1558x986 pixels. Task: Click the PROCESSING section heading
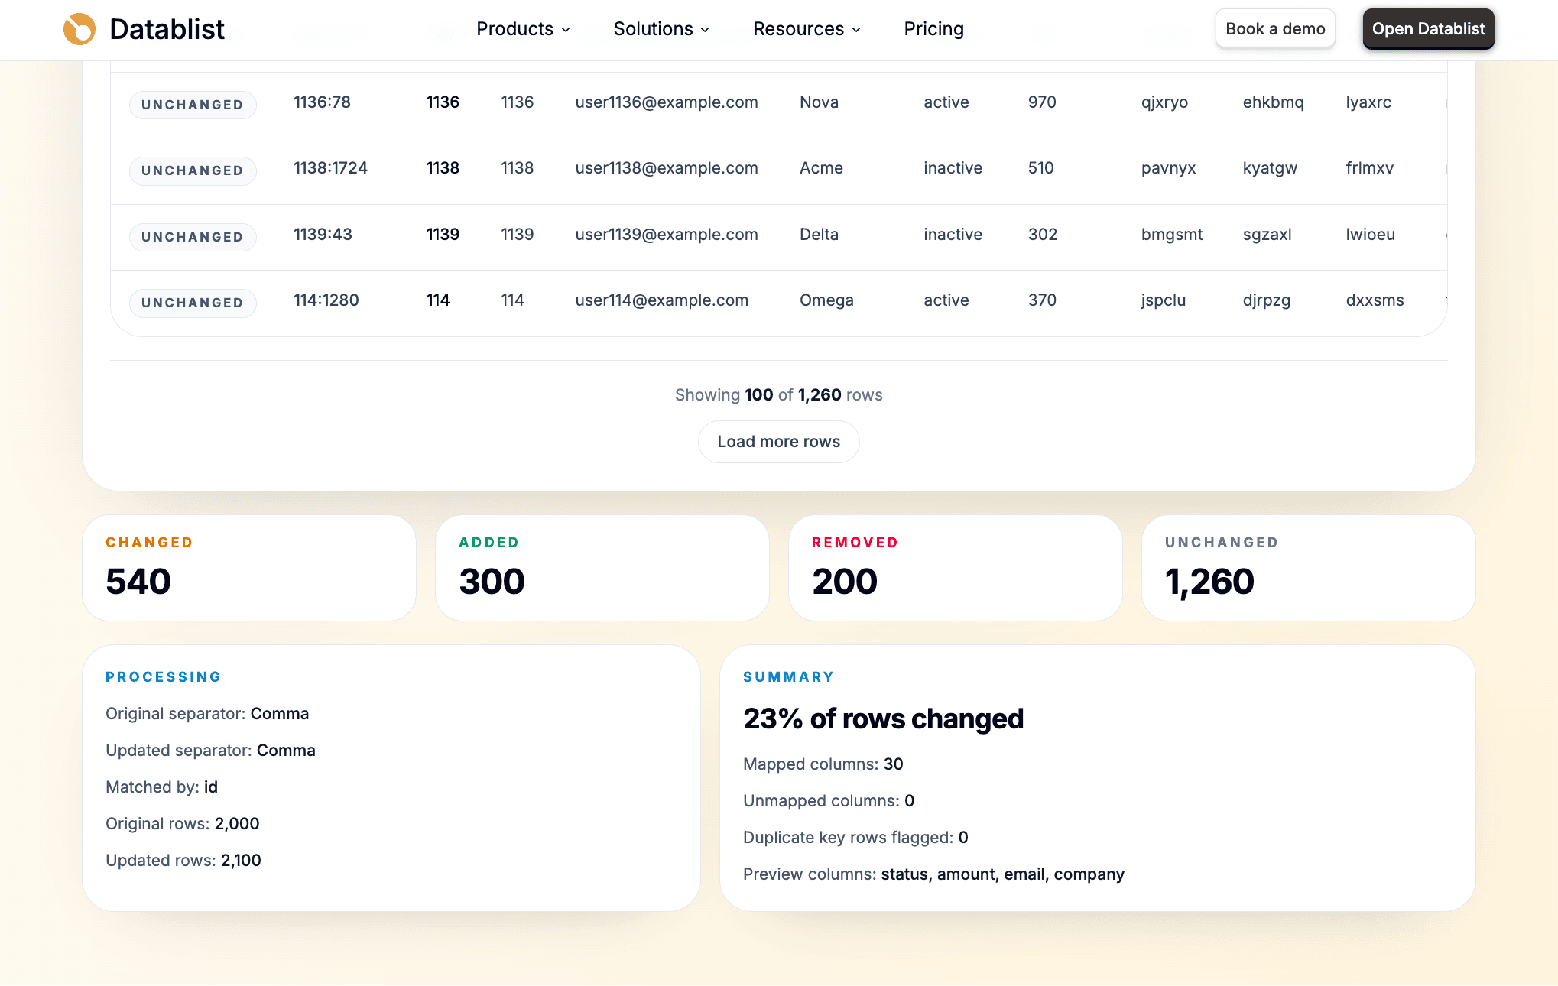pyautogui.click(x=164, y=677)
